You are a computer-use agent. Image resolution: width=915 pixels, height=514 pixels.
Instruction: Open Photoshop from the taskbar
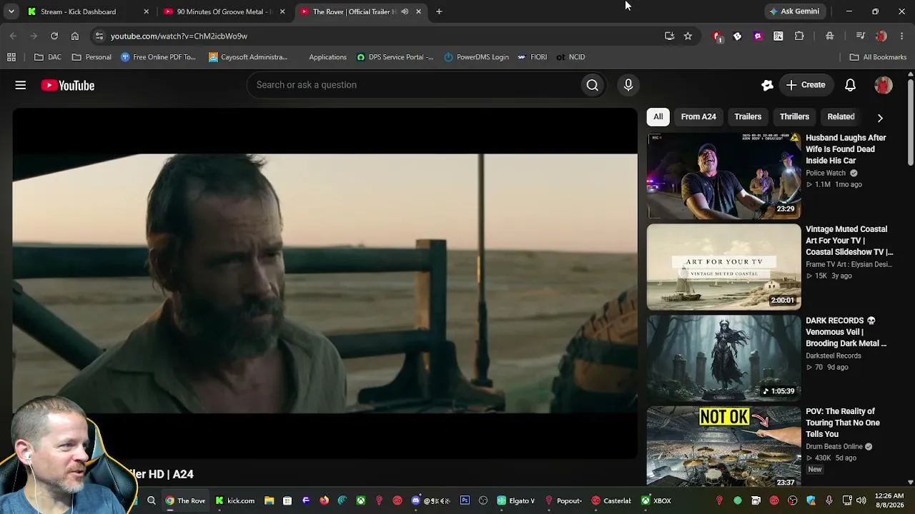coord(465,500)
